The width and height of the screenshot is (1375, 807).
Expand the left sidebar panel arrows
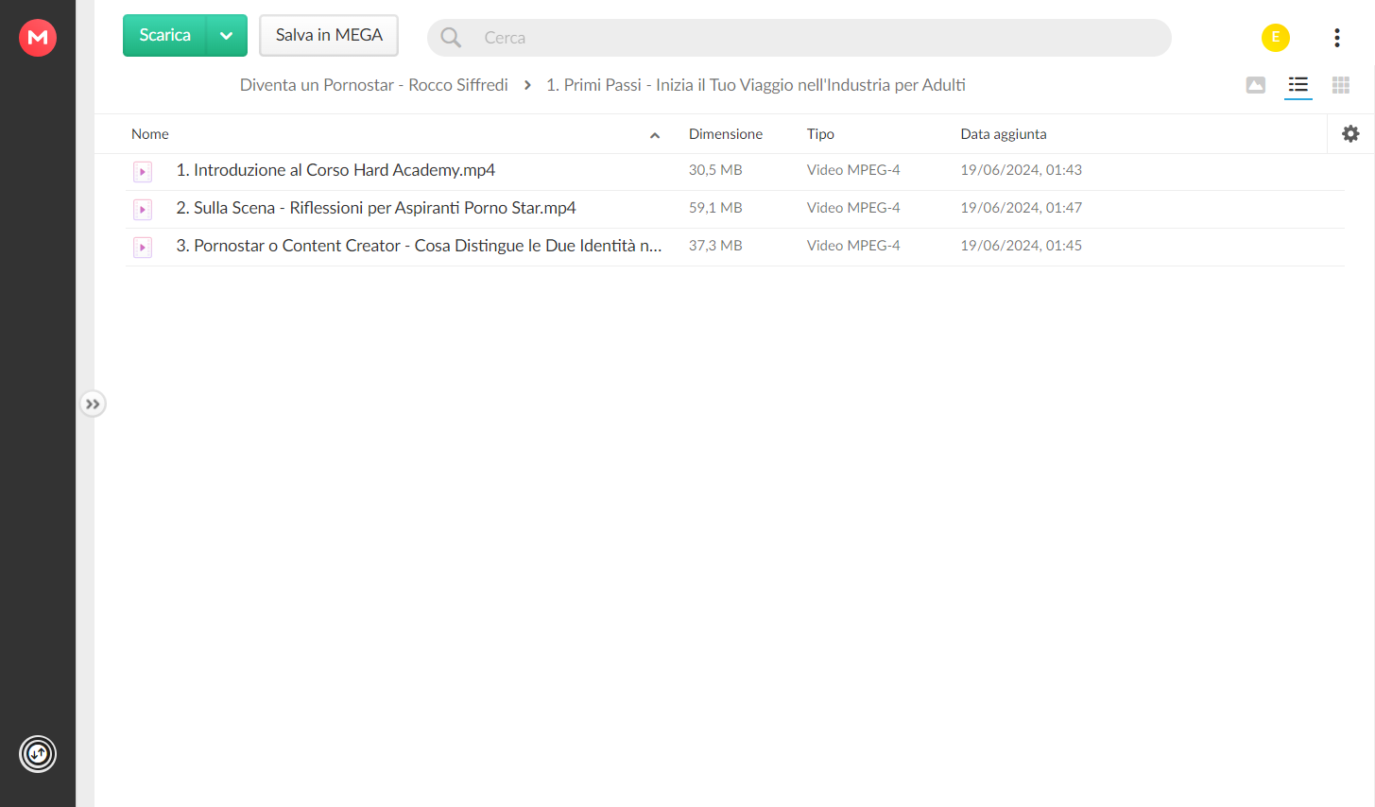93,404
